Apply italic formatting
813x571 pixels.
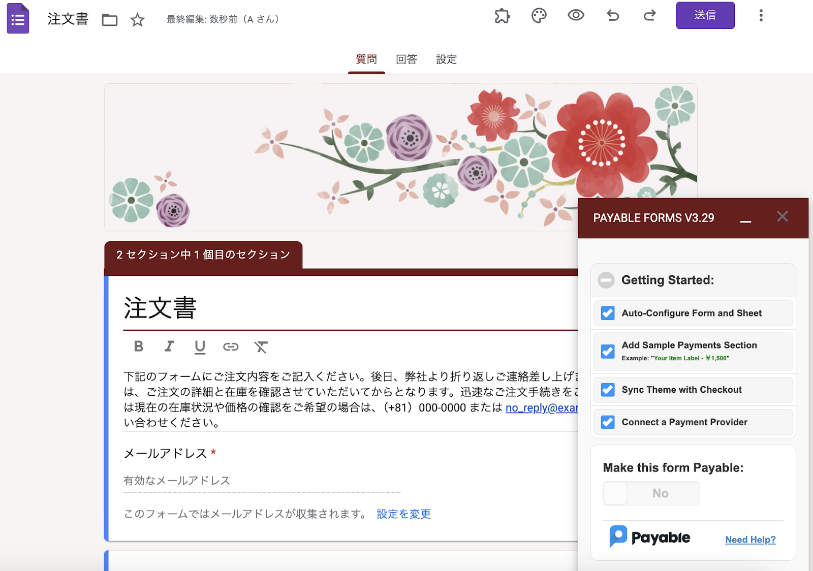tap(169, 346)
